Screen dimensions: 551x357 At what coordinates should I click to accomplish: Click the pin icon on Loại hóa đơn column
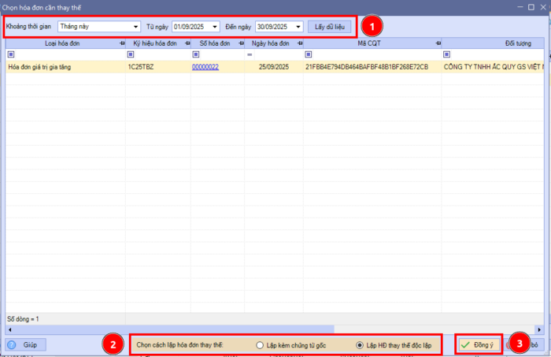point(121,43)
